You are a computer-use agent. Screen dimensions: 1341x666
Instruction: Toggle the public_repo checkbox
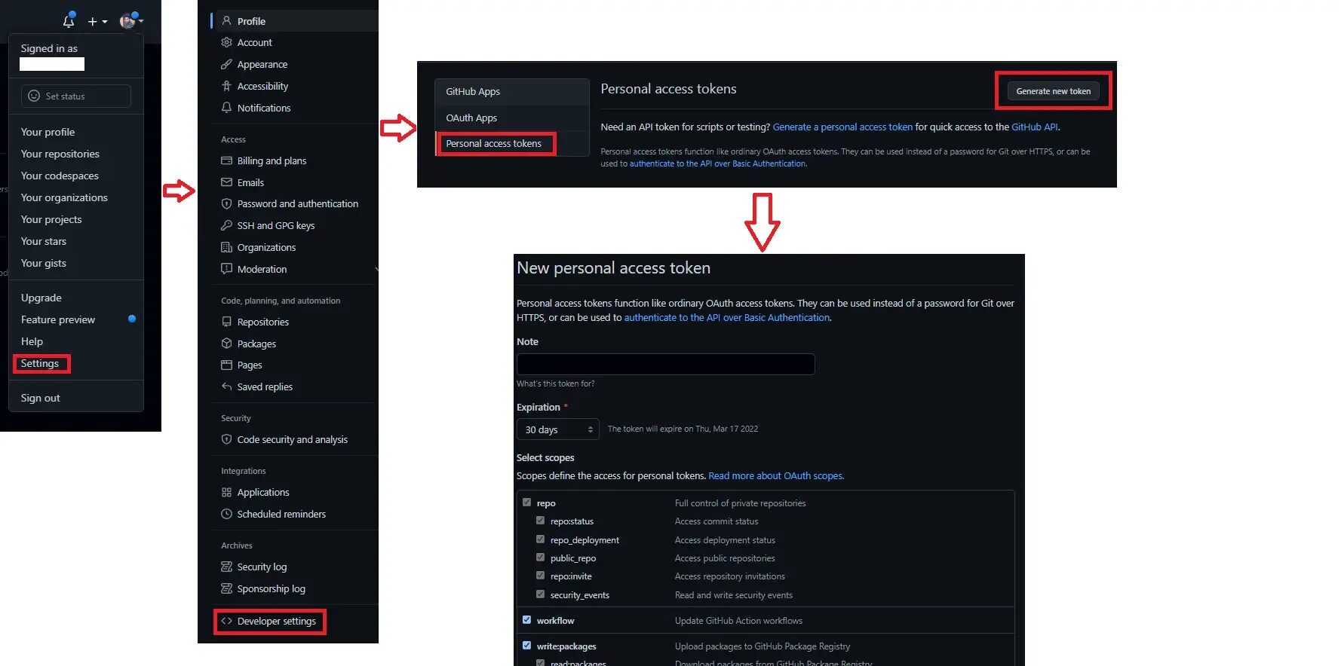[x=540, y=558]
